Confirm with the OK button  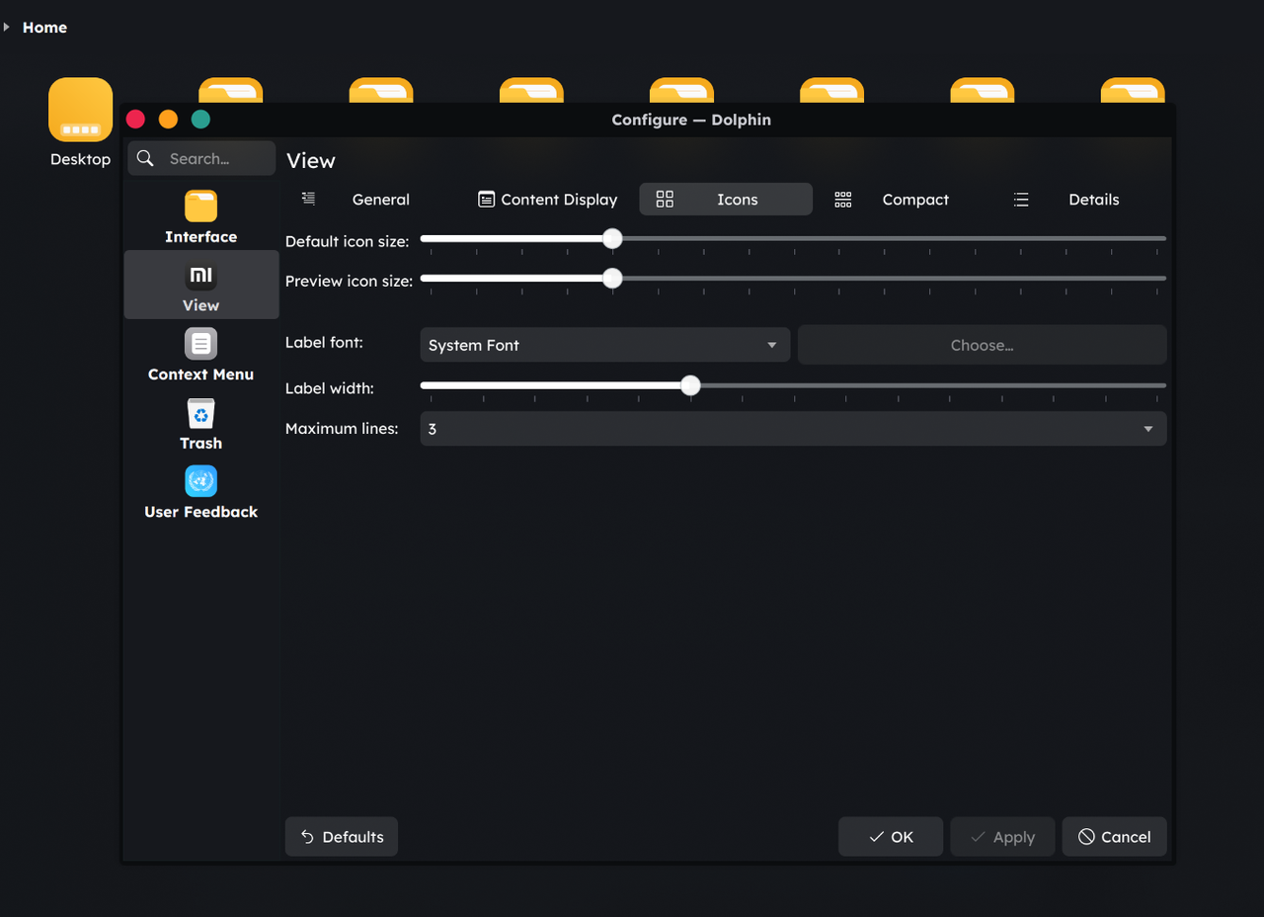891,837
